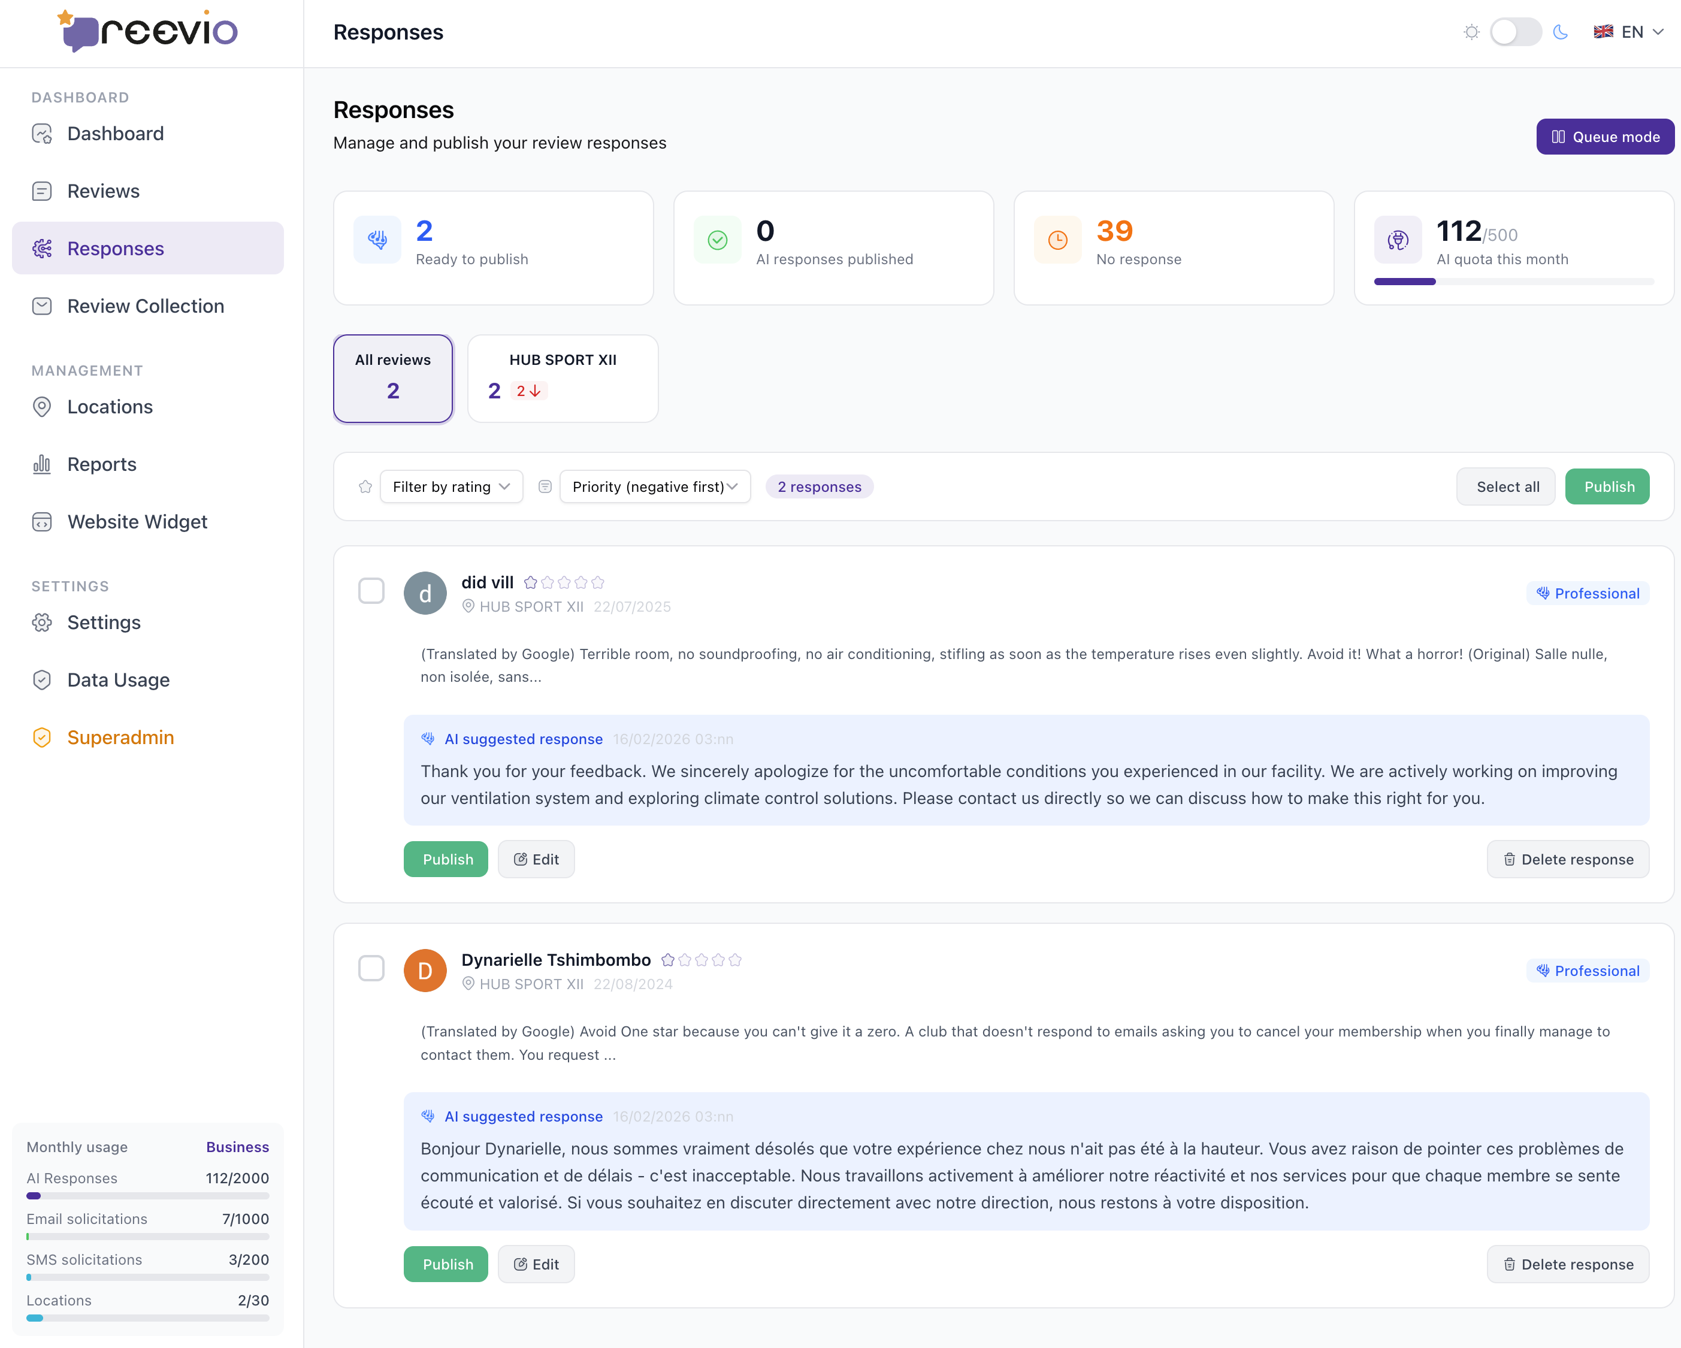Click the Reports bar chart icon
Screen dimensions: 1681x1348
[42, 465]
